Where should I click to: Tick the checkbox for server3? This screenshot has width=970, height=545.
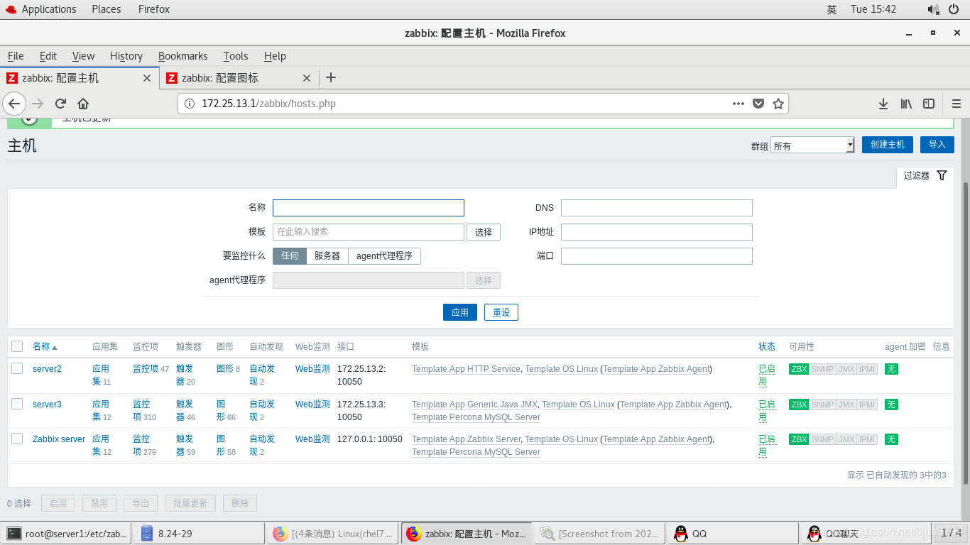click(x=17, y=404)
